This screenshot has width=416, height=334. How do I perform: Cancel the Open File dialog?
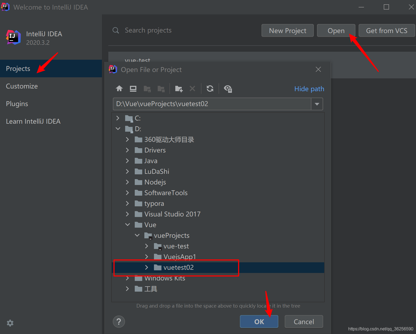(x=304, y=321)
